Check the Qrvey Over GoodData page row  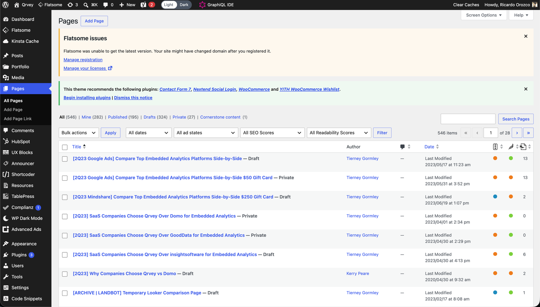coord(65,236)
